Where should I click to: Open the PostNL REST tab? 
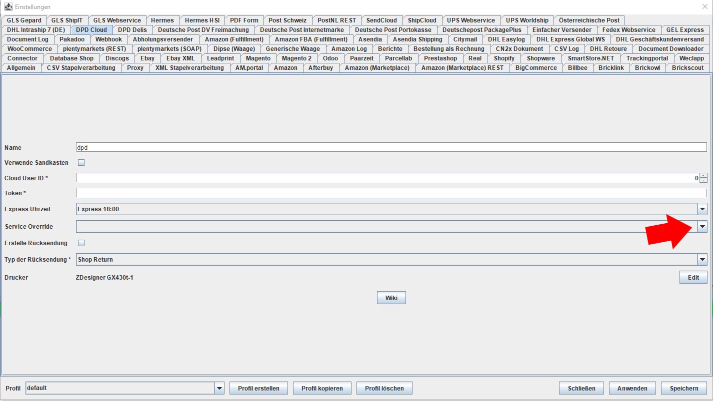click(x=336, y=20)
